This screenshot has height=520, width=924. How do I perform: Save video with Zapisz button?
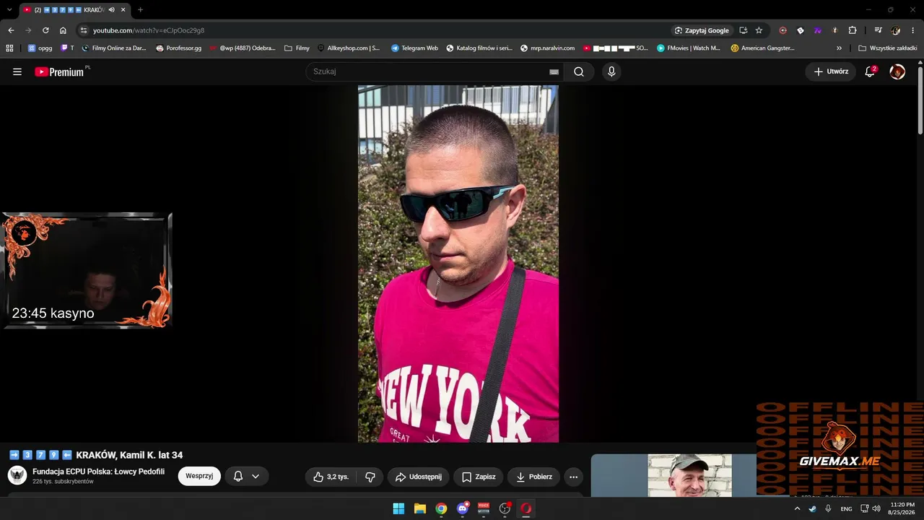coord(479,477)
